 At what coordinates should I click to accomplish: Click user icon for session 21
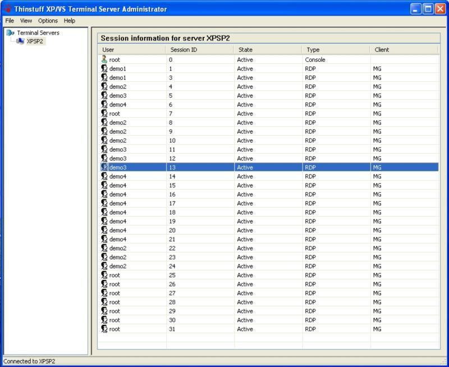(104, 239)
